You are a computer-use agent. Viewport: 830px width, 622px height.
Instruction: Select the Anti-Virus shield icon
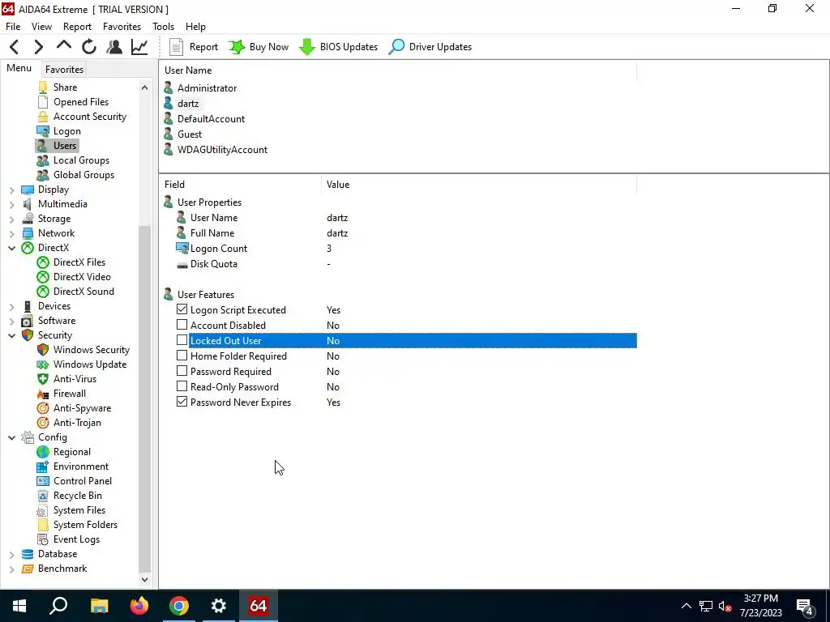point(43,379)
